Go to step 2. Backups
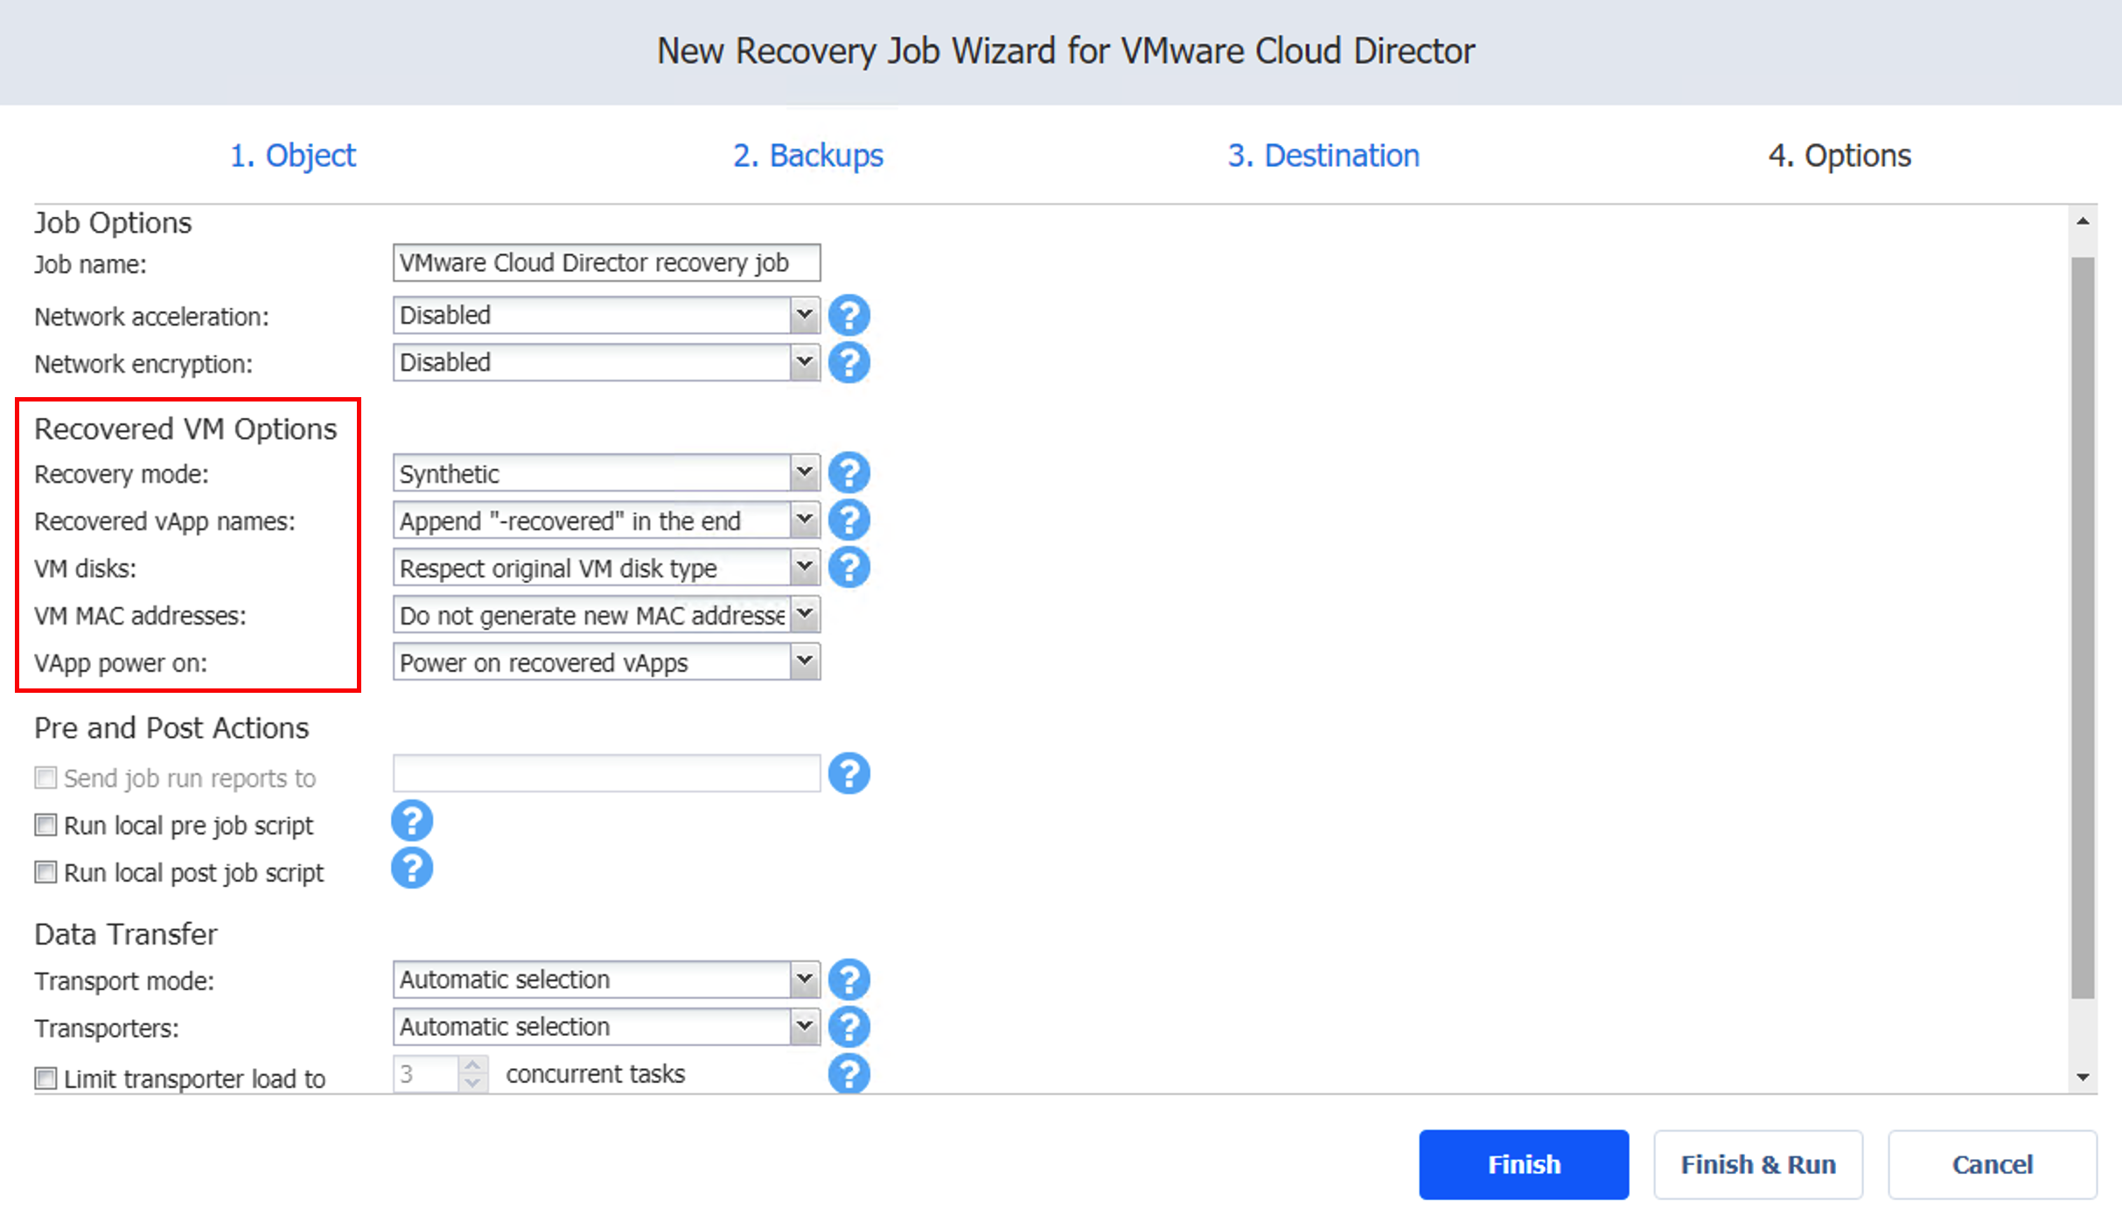This screenshot has width=2122, height=1229. 807,156
